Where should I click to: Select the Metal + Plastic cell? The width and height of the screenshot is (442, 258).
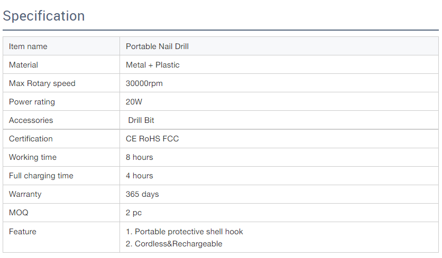point(279,65)
